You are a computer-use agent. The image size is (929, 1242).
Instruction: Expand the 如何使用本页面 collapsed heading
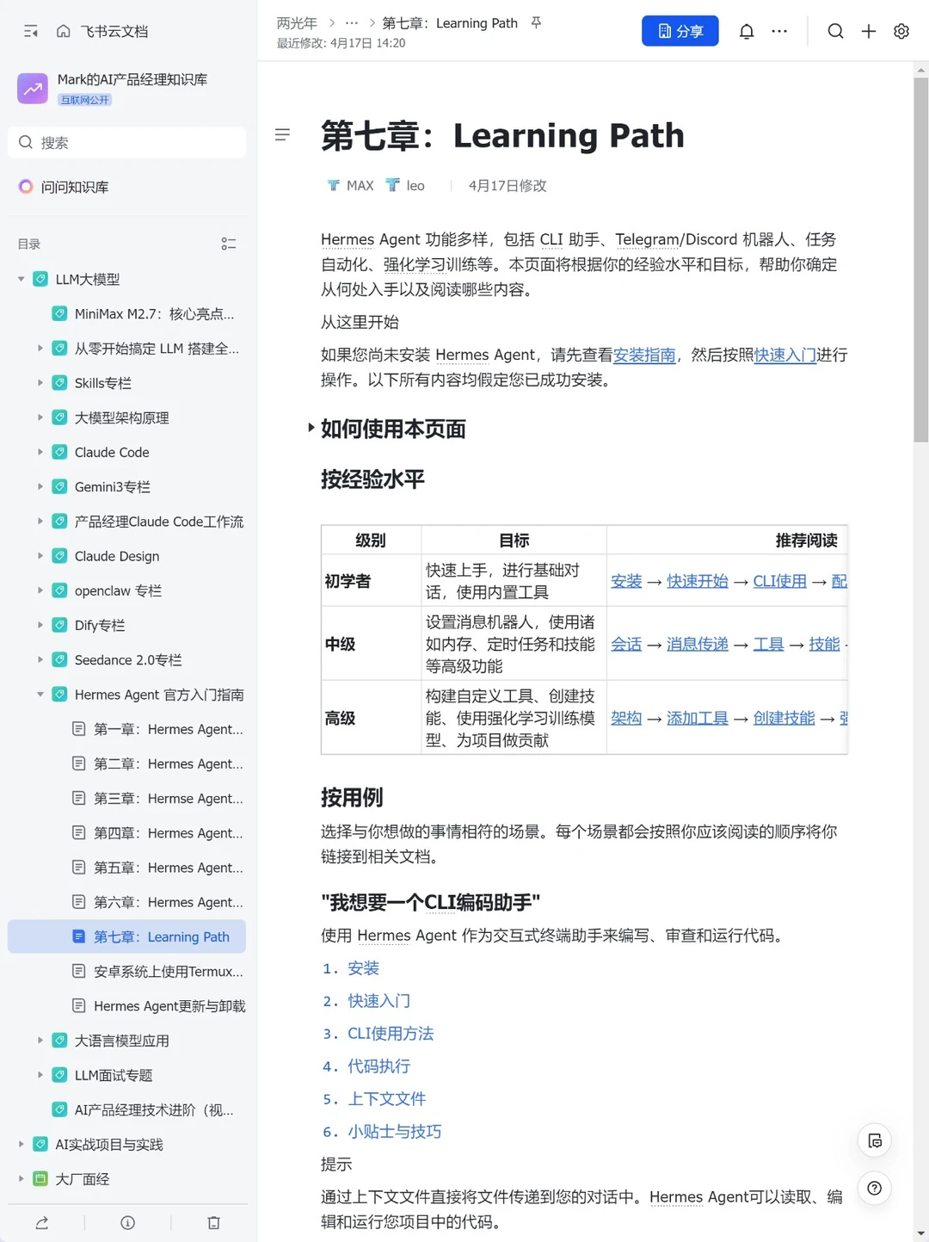pyautogui.click(x=311, y=428)
